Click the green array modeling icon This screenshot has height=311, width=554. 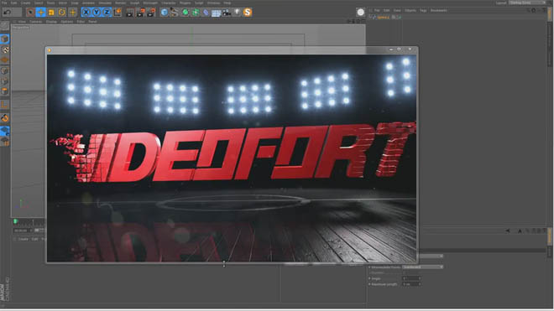click(x=196, y=13)
